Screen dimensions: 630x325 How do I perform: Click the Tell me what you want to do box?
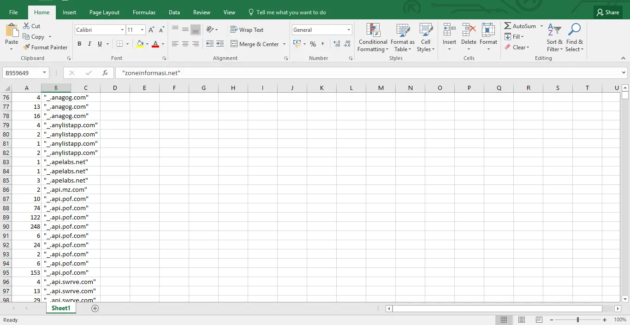pyautogui.click(x=287, y=12)
